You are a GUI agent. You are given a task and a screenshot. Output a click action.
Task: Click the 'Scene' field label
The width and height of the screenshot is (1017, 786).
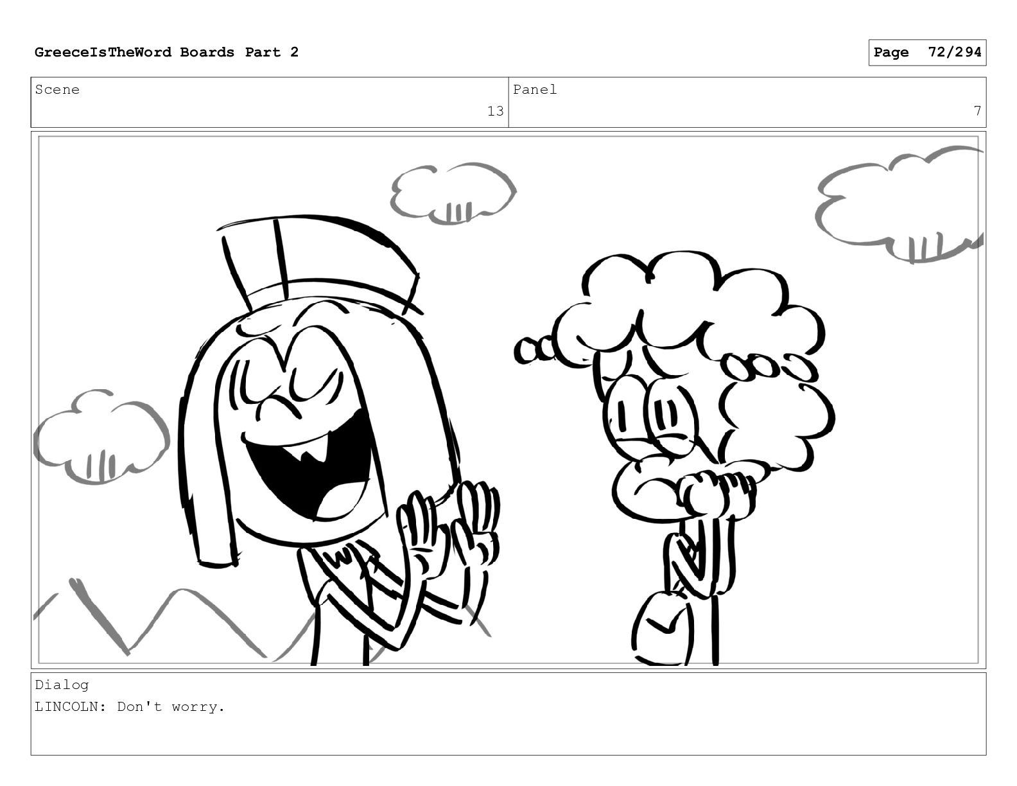click(x=57, y=90)
